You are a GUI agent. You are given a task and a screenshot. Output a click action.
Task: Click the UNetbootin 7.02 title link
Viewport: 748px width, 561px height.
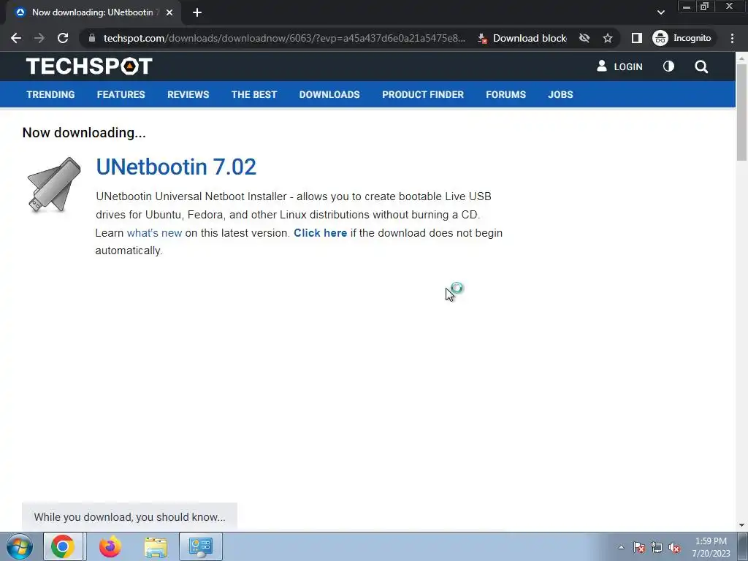click(x=176, y=167)
